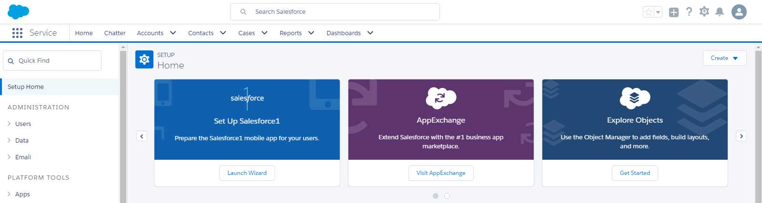This screenshot has width=762, height=203.
Task: Click the Quick Find search box
Action: 52,61
